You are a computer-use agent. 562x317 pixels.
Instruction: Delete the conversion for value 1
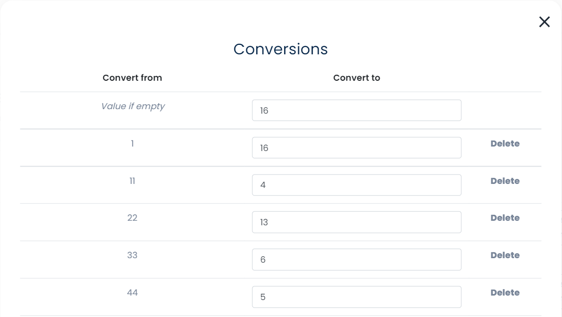tap(505, 144)
